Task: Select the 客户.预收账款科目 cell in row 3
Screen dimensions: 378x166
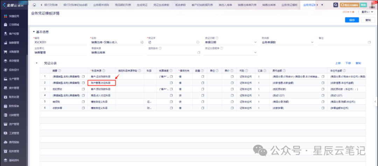Action: click(101, 89)
